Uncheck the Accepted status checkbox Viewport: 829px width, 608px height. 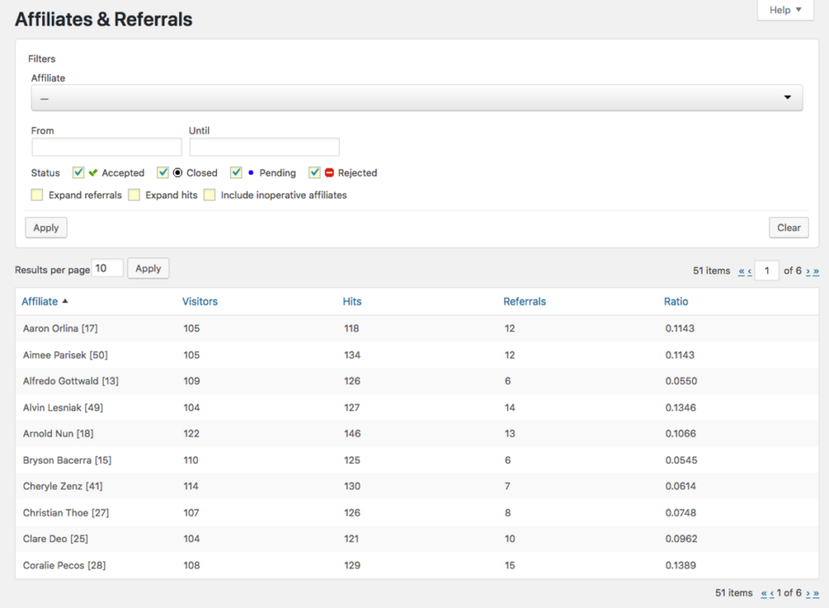pyautogui.click(x=79, y=172)
